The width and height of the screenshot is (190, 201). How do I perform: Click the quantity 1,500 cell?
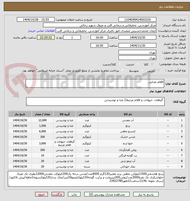[x=42, y=126]
